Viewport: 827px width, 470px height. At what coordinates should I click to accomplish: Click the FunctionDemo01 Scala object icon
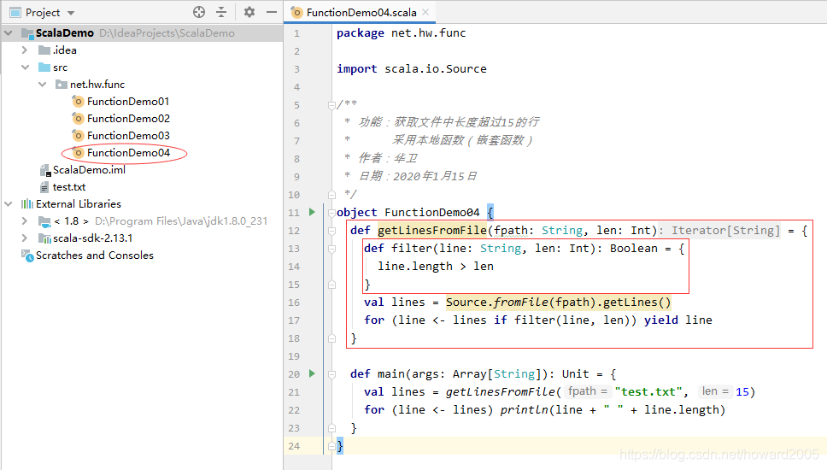click(x=78, y=102)
